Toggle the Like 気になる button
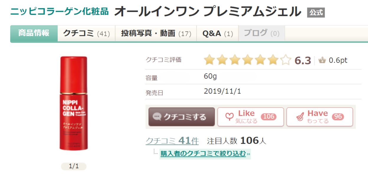This screenshot has width=368, height=178. coord(251,117)
